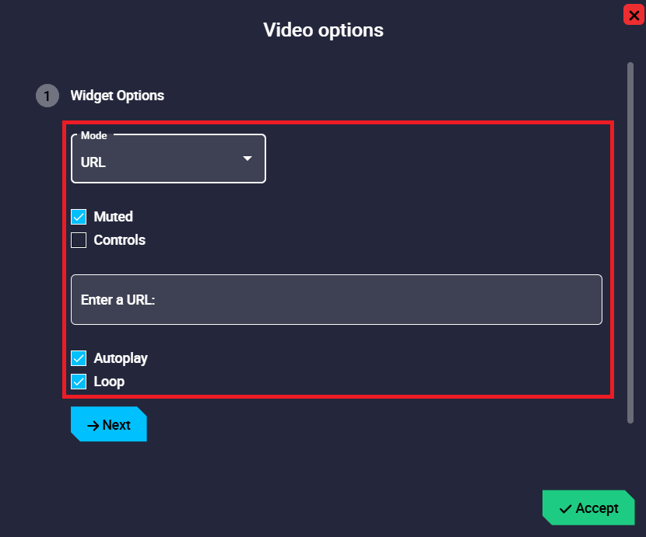Collapse the Widget Options step header
The height and width of the screenshot is (537, 646).
[118, 96]
